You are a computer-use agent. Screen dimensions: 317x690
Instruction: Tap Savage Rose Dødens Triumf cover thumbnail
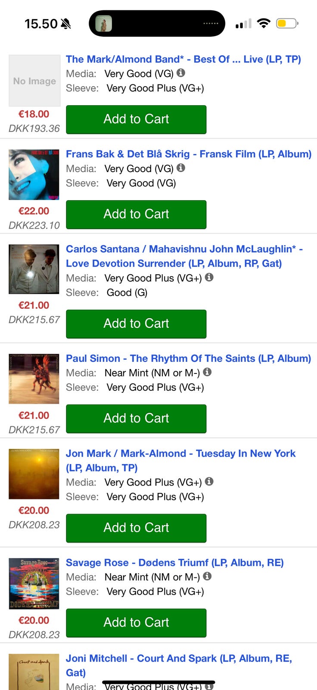click(34, 583)
